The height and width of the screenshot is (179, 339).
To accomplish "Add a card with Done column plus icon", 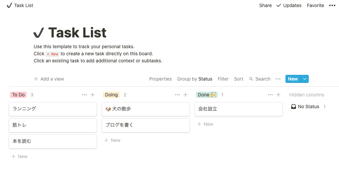I will (x=278, y=95).
